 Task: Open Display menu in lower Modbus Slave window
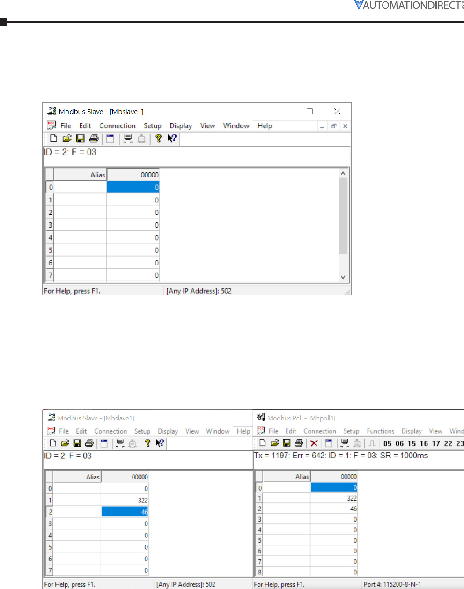pos(168,431)
